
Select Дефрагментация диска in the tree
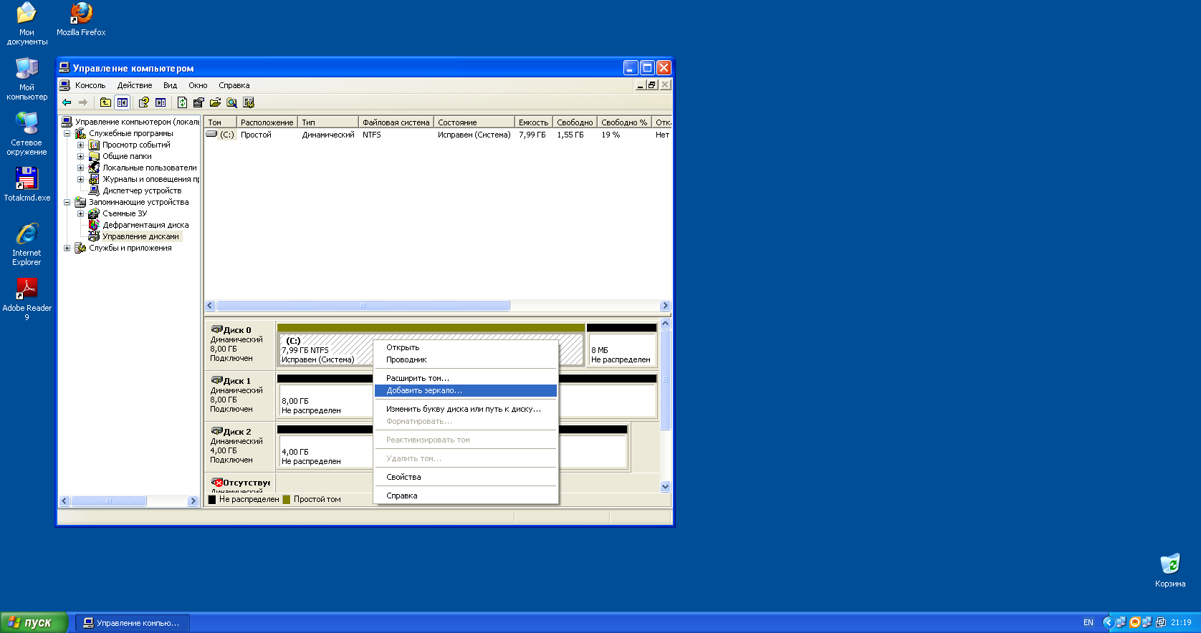point(145,225)
